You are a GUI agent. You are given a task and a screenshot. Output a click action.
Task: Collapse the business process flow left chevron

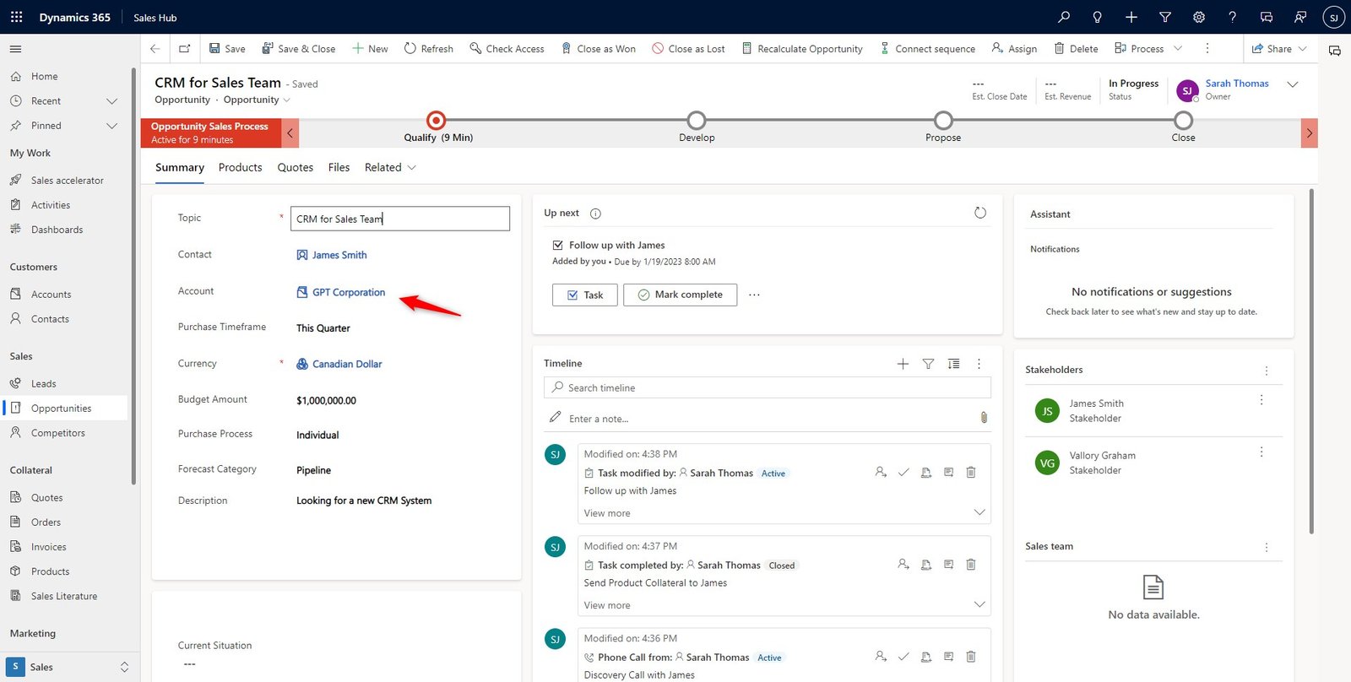(x=290, y=133)
